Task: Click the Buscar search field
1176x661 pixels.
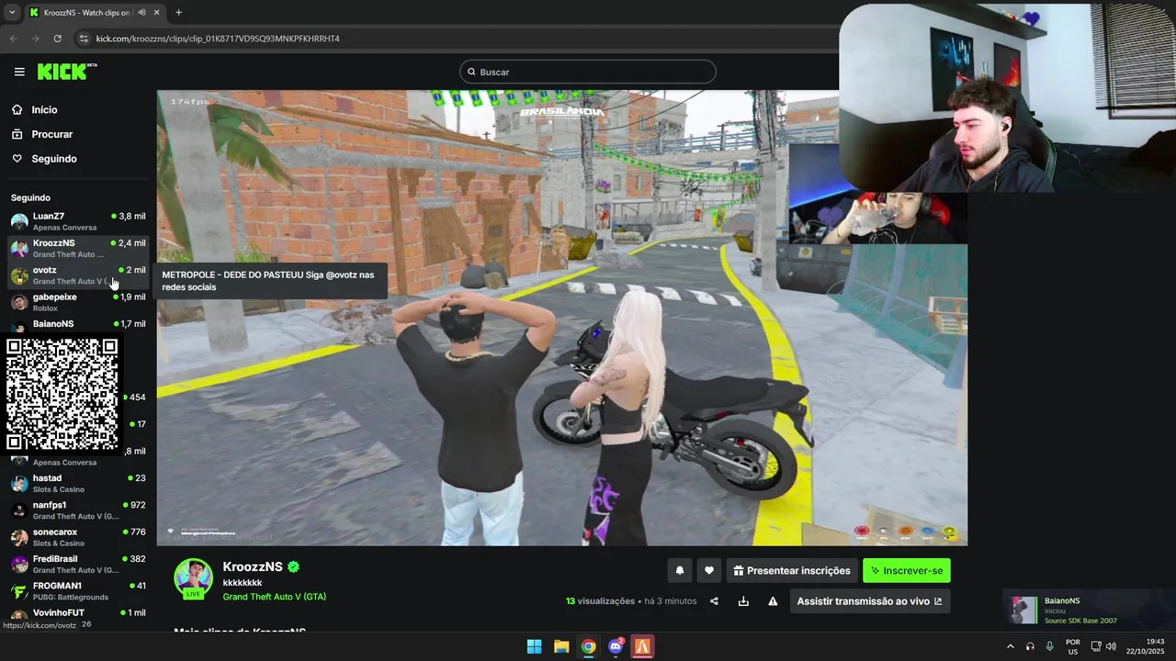Action: coord(588,72)
